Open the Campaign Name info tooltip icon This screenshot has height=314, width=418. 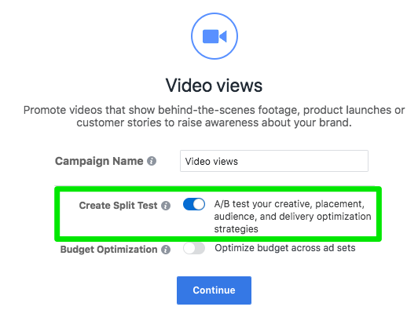pos(152,161)
